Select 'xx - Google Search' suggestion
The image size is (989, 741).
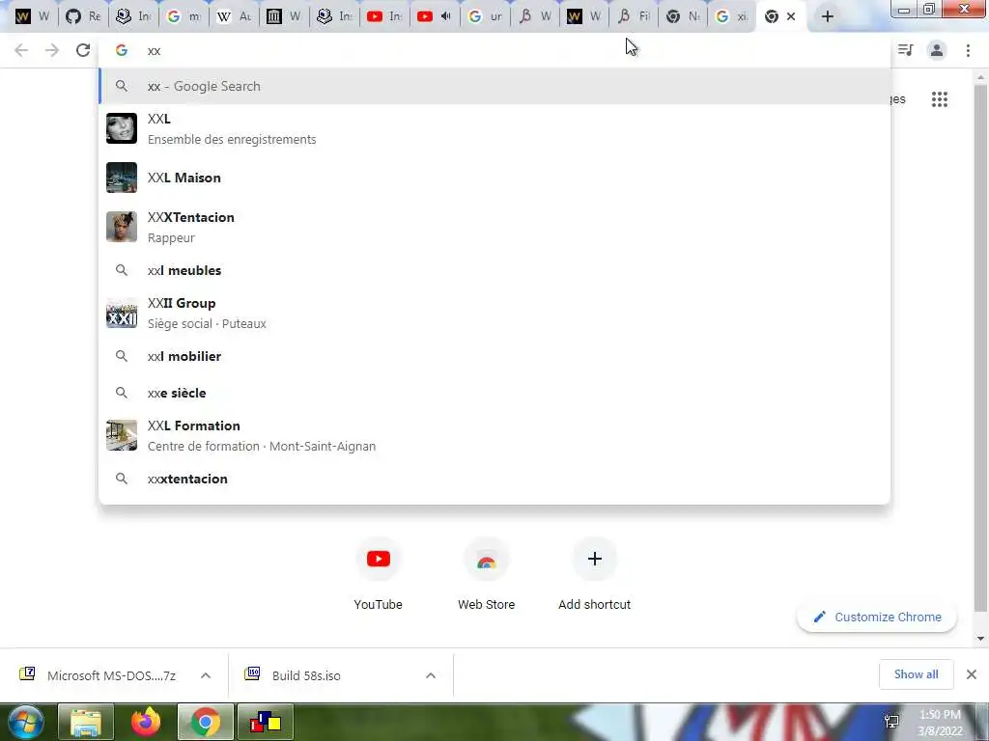[x=494, y=86]
